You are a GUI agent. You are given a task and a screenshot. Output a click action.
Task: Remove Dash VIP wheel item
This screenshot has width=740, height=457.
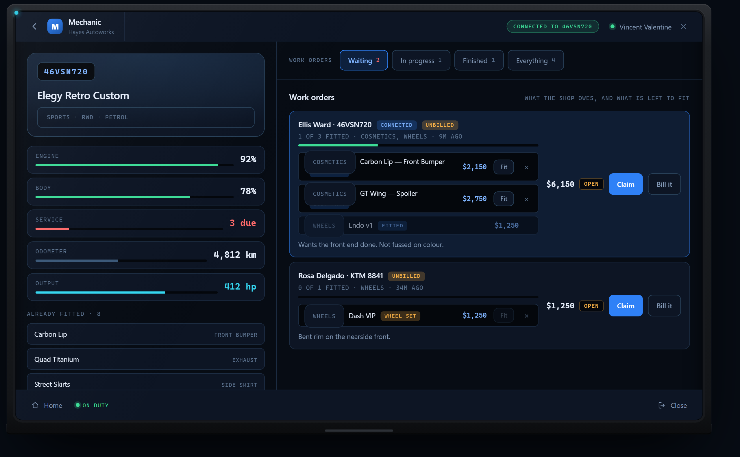[526, 316]
